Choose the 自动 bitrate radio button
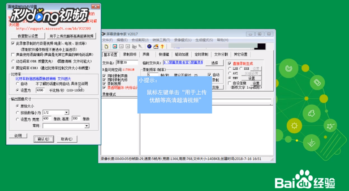This screenshot has height=191, width=349. [17, 84]
